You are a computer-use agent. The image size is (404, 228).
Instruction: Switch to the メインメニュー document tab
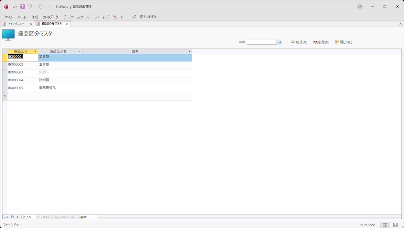[16, 24]
